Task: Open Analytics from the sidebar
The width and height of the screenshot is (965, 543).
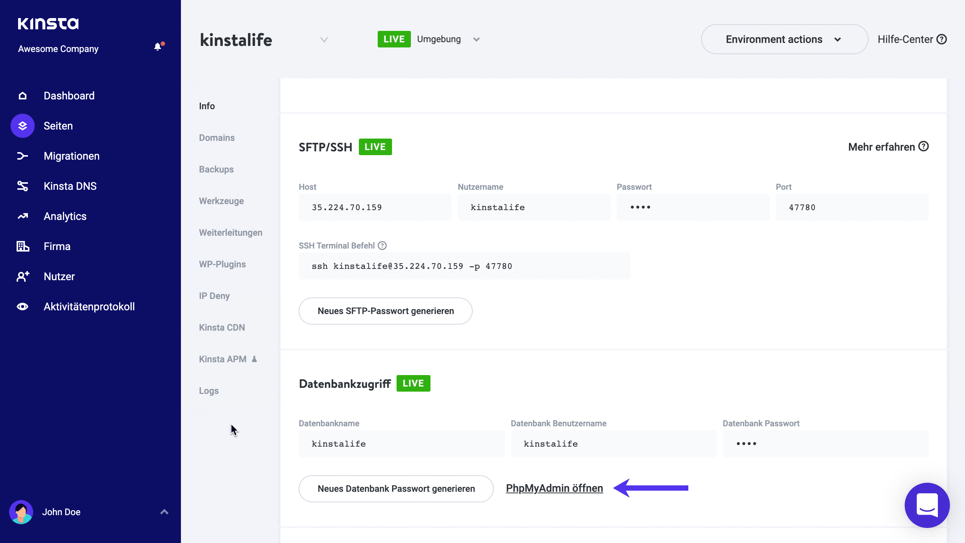Action: click(65, 216)
